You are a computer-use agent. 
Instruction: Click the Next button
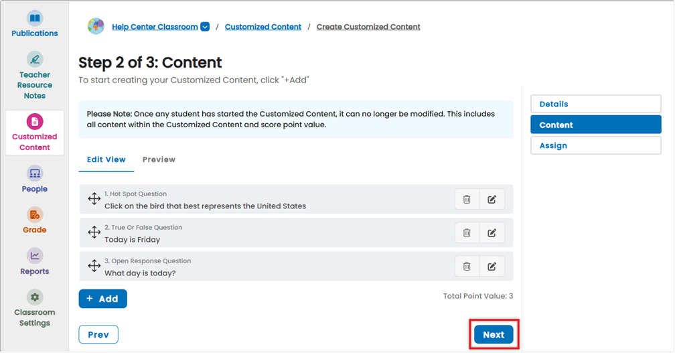494,334
